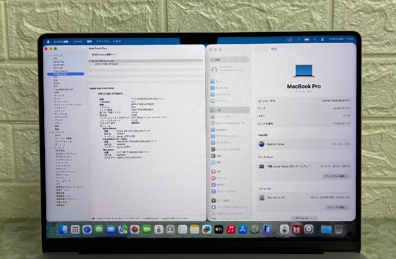Open Contacts app in Dock
396x259 pixels.
pos(171,229)
